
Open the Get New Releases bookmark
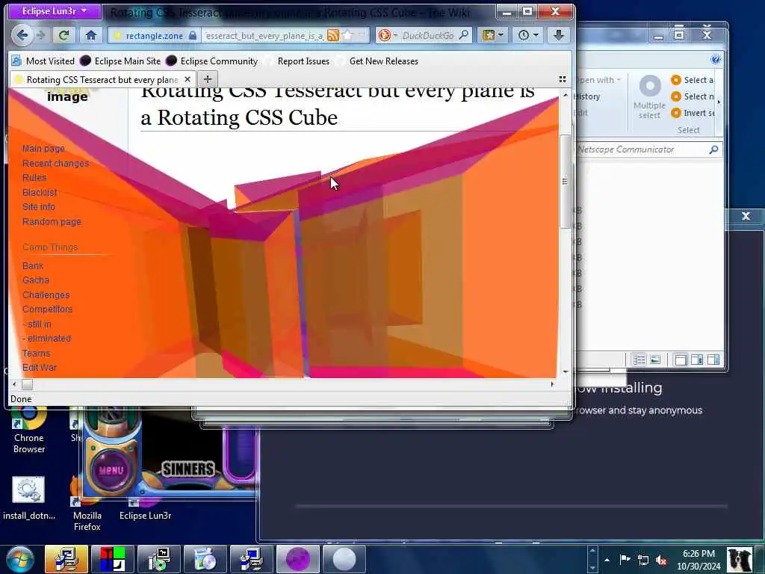click(377, 61)
